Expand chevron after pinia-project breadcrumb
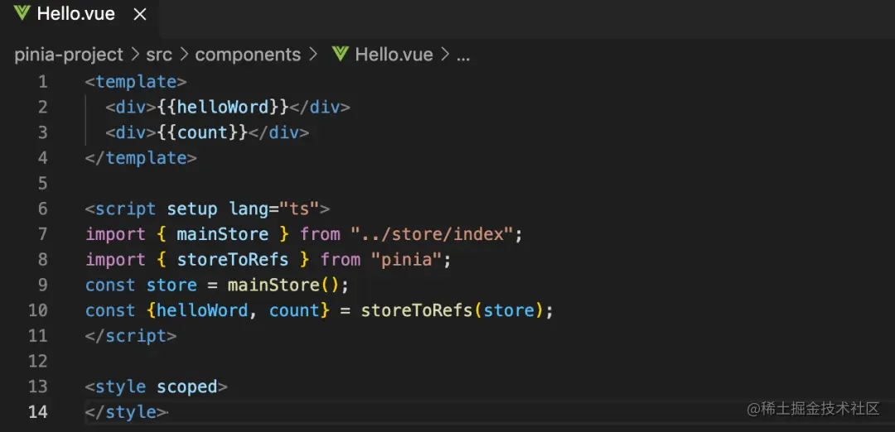The image size is (895, 432). [x=135, y=55]
